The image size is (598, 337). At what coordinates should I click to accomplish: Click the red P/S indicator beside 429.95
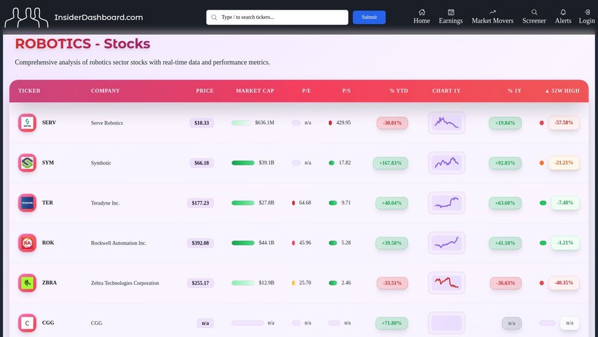pos(330,123)
